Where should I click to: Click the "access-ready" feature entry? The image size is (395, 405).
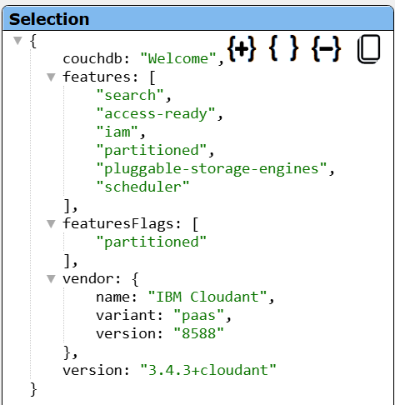coord(156,114)
